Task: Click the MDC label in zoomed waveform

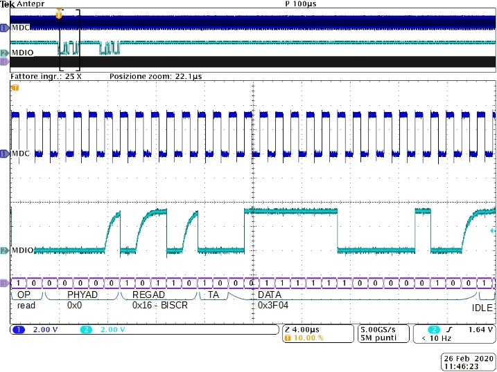Action: pos(21,154)
